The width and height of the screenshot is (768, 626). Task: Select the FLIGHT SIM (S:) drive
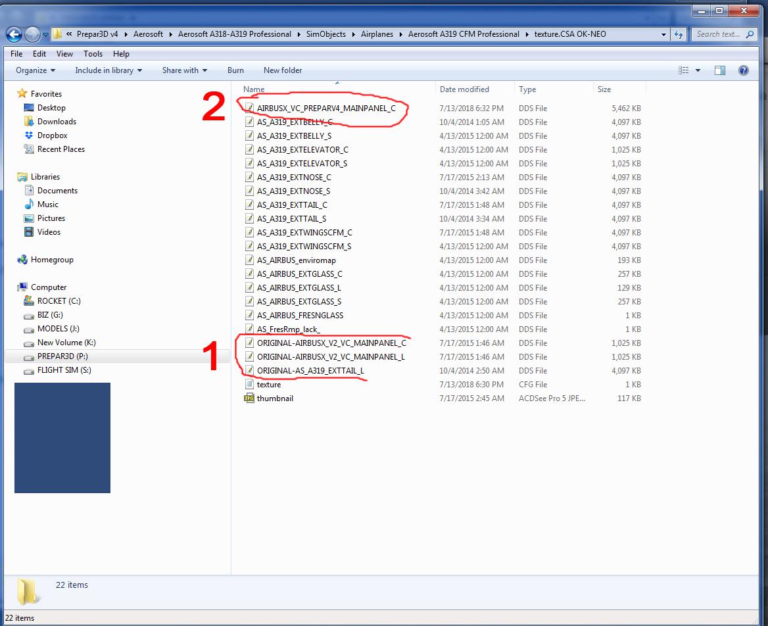coord(64,370)
